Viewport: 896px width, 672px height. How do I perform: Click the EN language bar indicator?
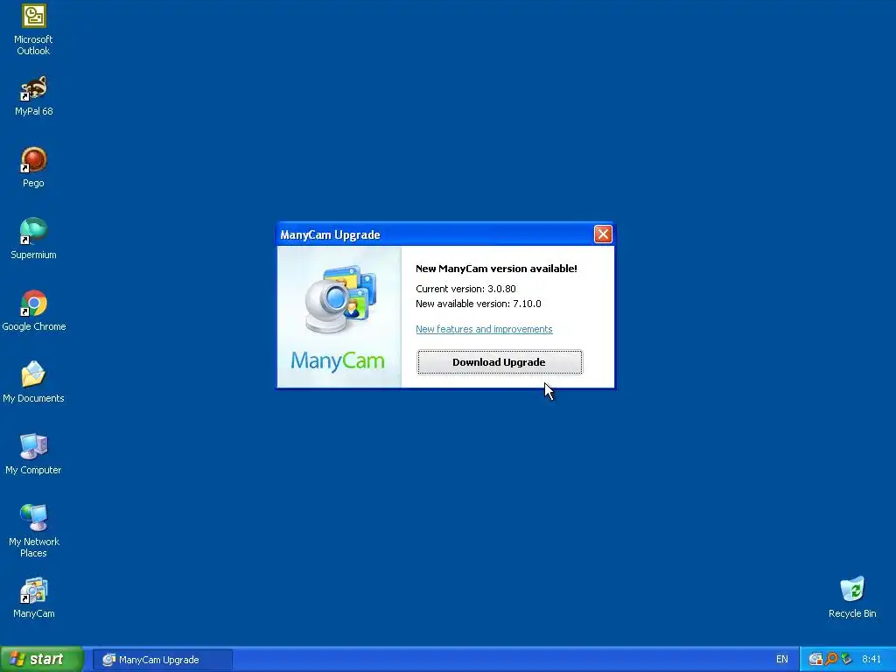point(781,660)
